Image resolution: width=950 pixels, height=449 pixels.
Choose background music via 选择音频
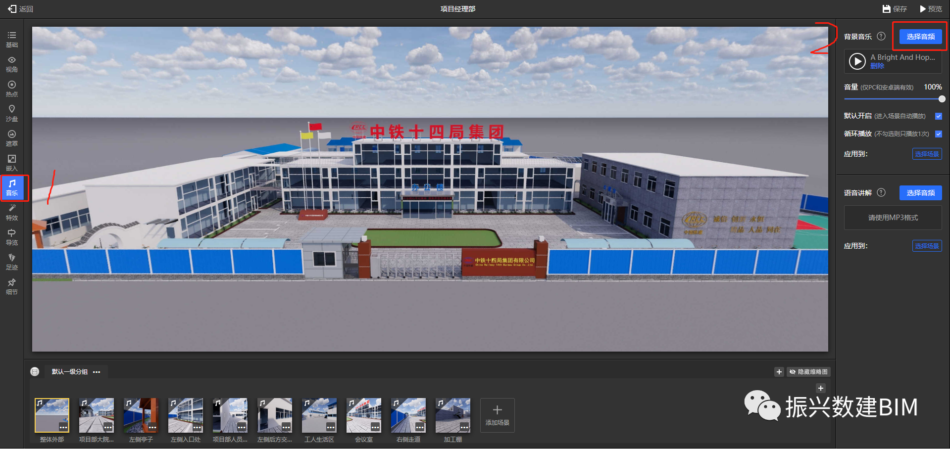pos(920,37)
